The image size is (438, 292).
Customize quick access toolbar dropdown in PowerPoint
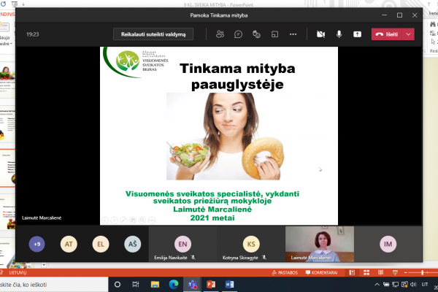click(x=23, y=4)
